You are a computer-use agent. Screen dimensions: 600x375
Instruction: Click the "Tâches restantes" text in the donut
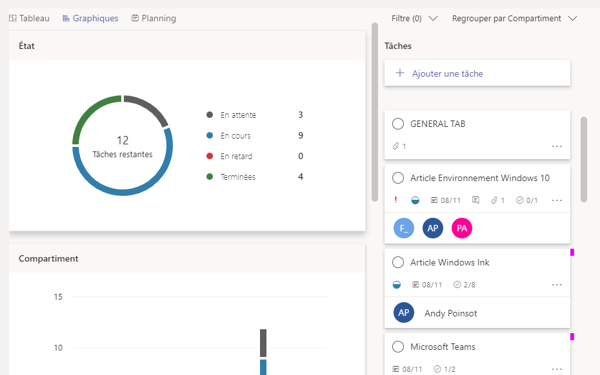coord(123,155)
